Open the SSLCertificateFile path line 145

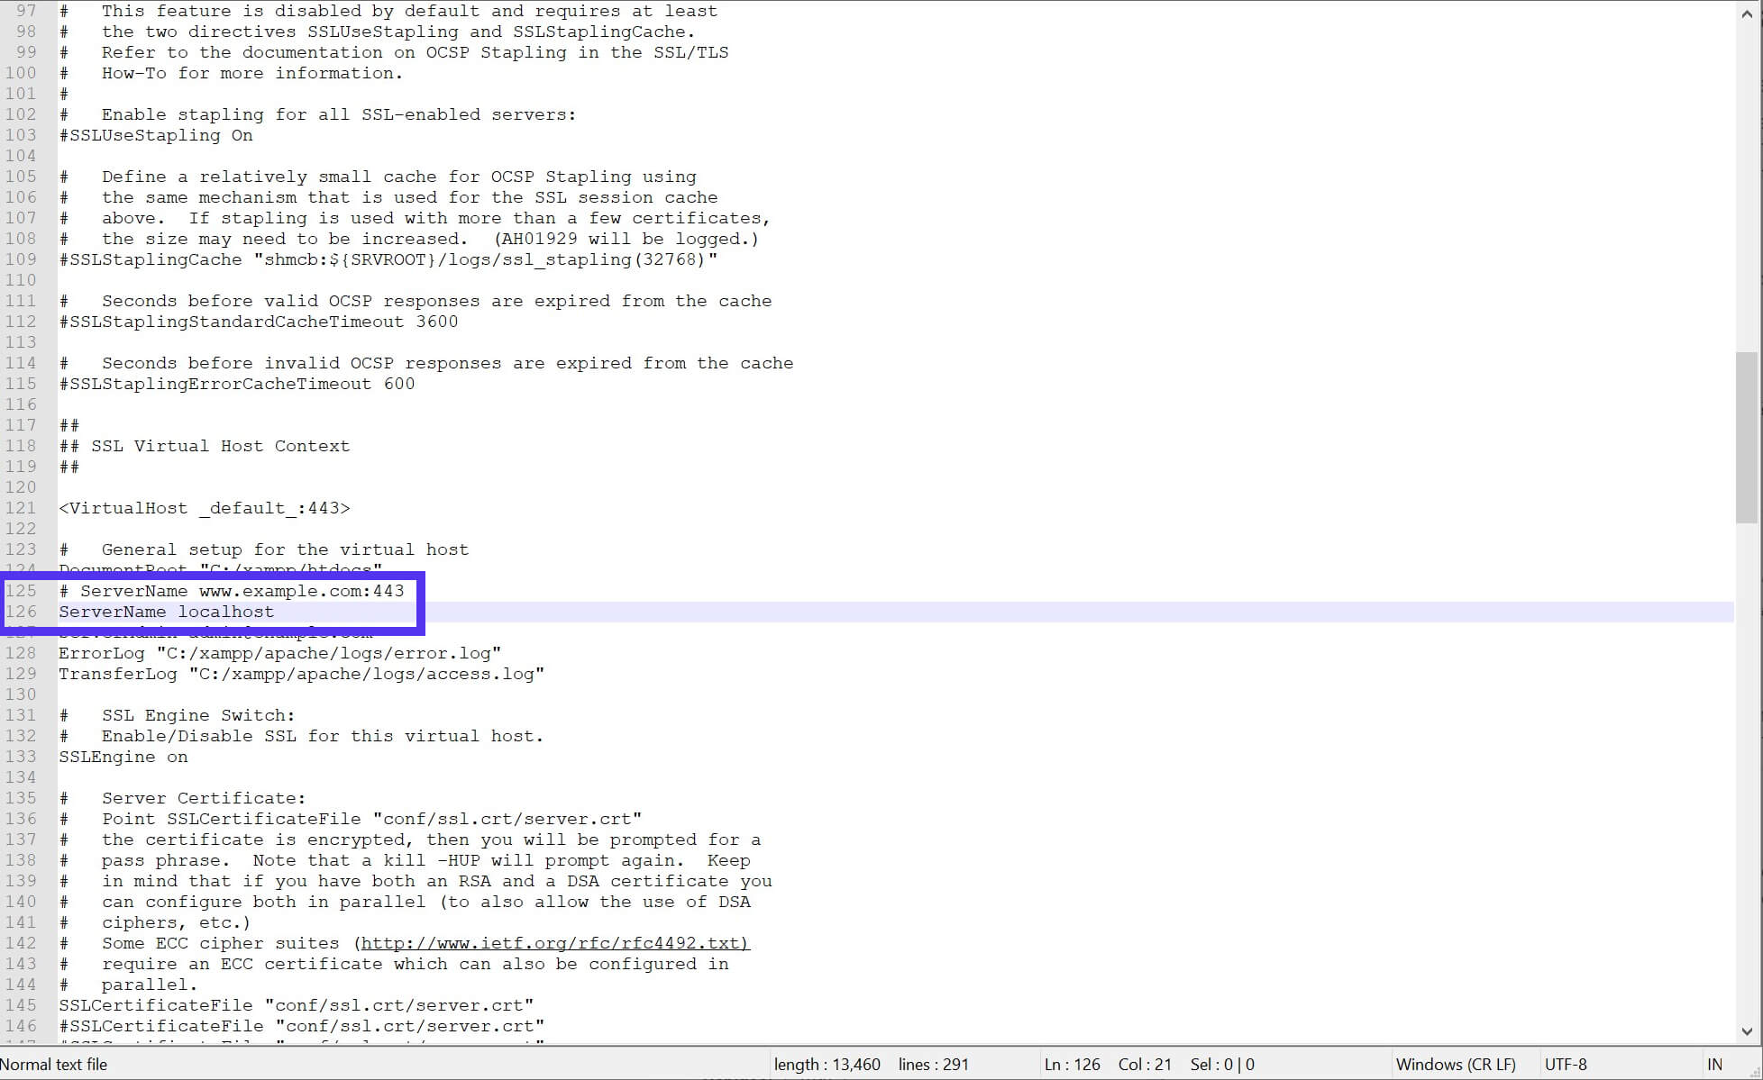tap(296, 1004)
